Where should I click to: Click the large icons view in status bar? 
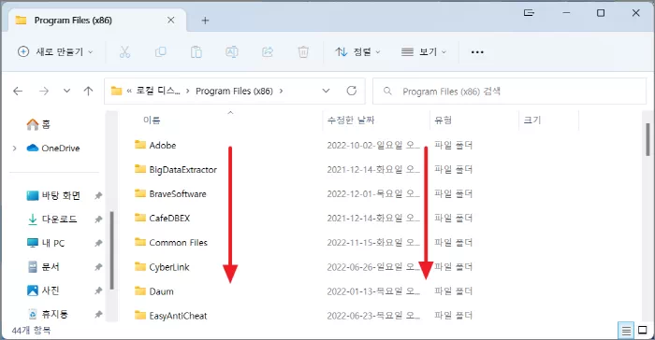(x=643, y=331)
